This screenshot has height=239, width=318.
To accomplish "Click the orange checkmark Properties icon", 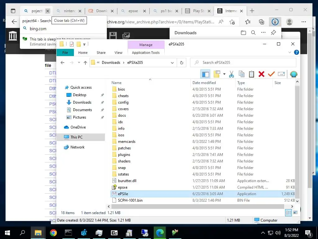I will (x=271, y=74).
